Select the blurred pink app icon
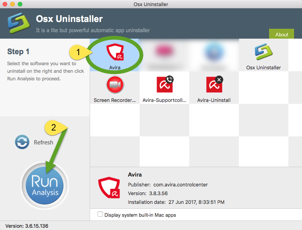 164,51
